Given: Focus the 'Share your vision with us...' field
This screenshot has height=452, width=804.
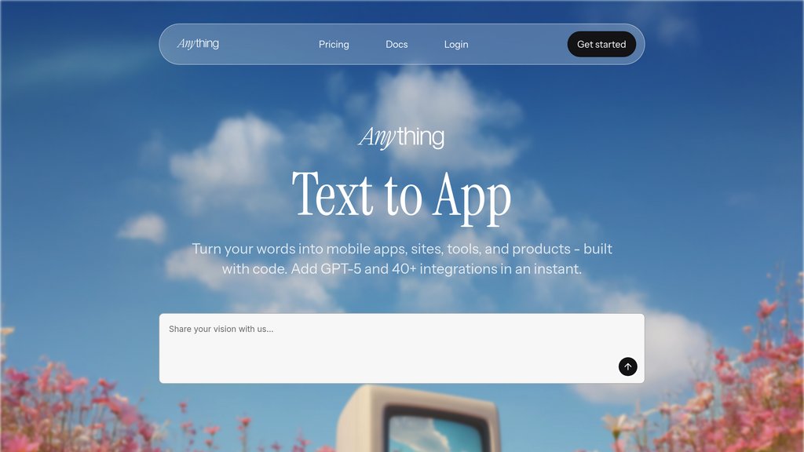Looking at the screenshot, I should (x=402, y=348).
